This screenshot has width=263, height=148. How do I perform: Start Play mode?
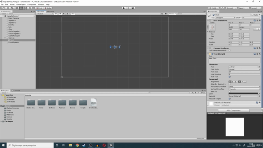[124, 8]
